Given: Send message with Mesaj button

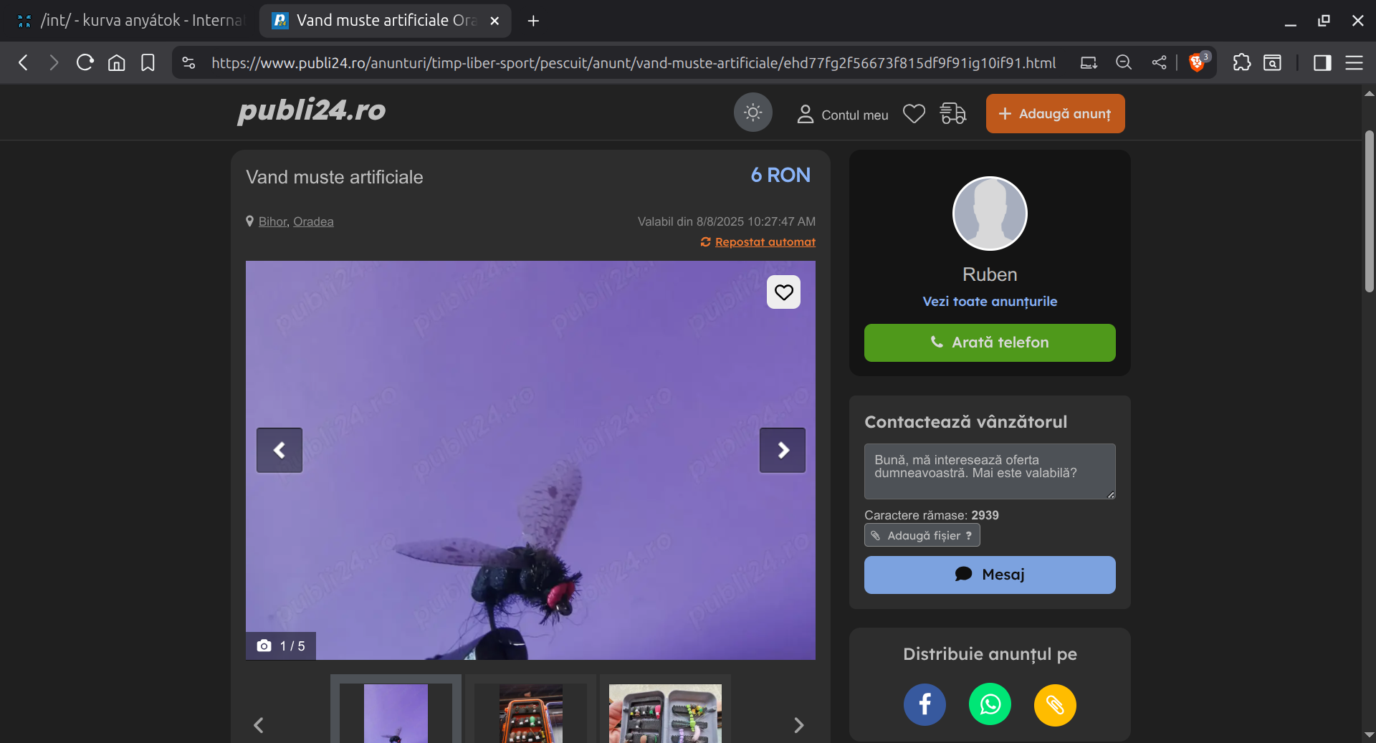Looking at the screenshot, I should pos(990,575).
